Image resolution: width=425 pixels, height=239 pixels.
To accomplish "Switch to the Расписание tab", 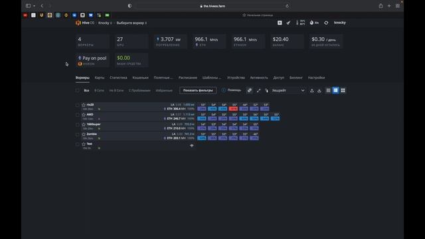I will [187, 78].
